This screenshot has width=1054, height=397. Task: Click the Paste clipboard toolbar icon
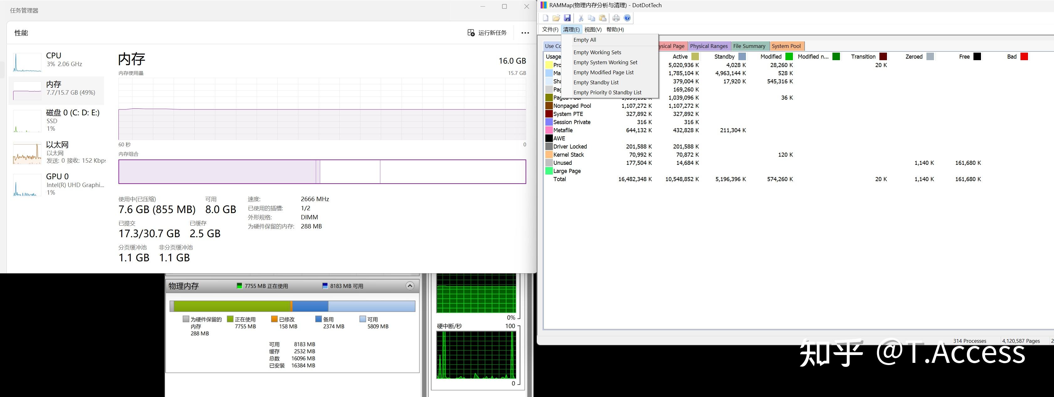tap(603, 18)
